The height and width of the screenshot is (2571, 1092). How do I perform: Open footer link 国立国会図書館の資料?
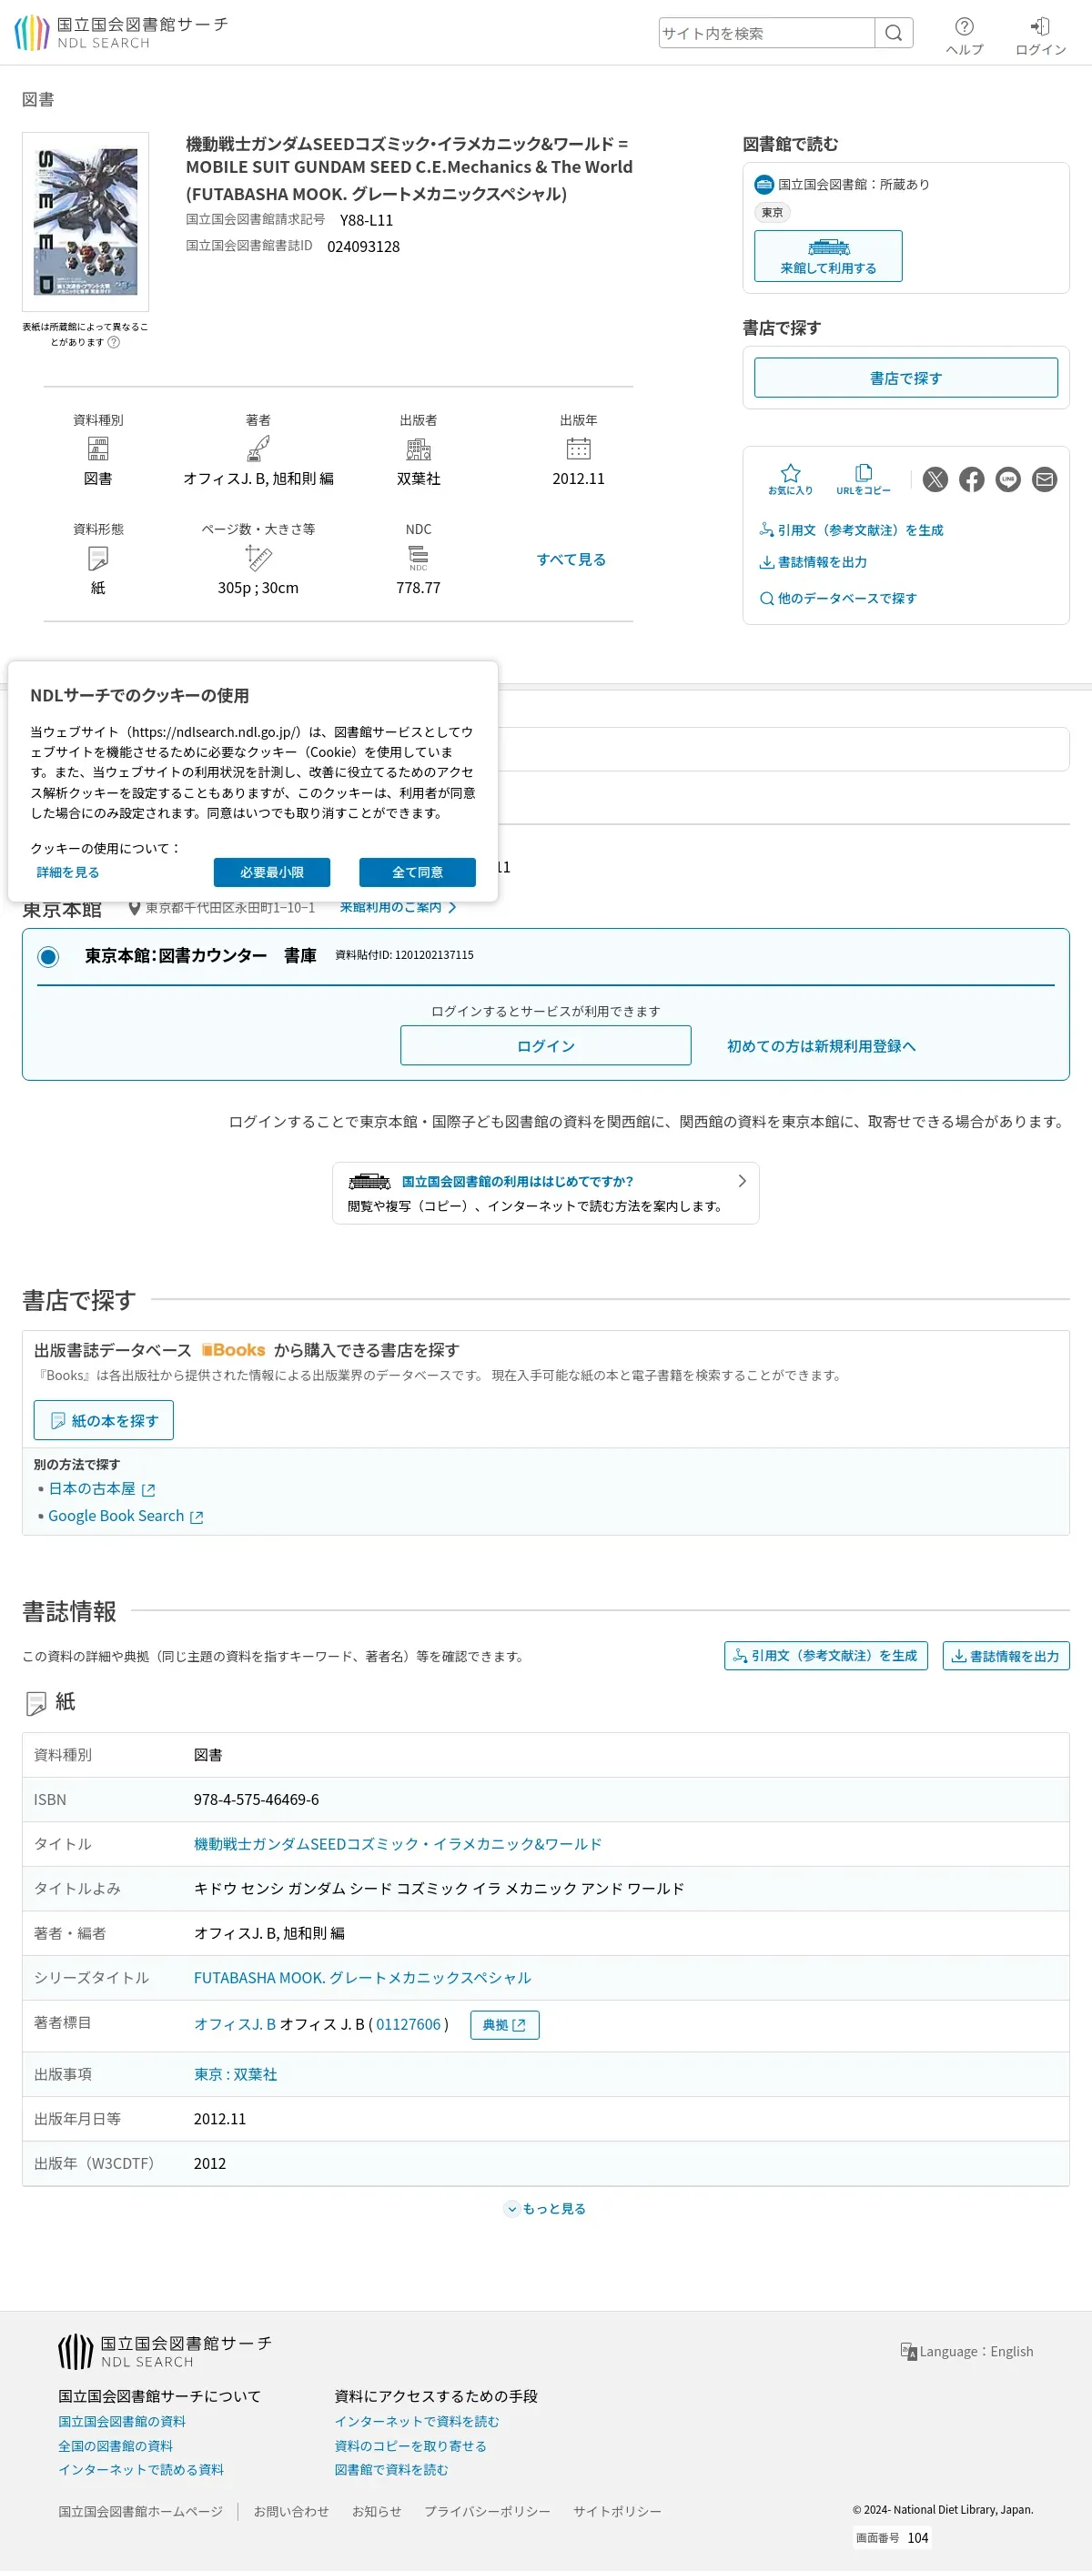(122, 2421)
